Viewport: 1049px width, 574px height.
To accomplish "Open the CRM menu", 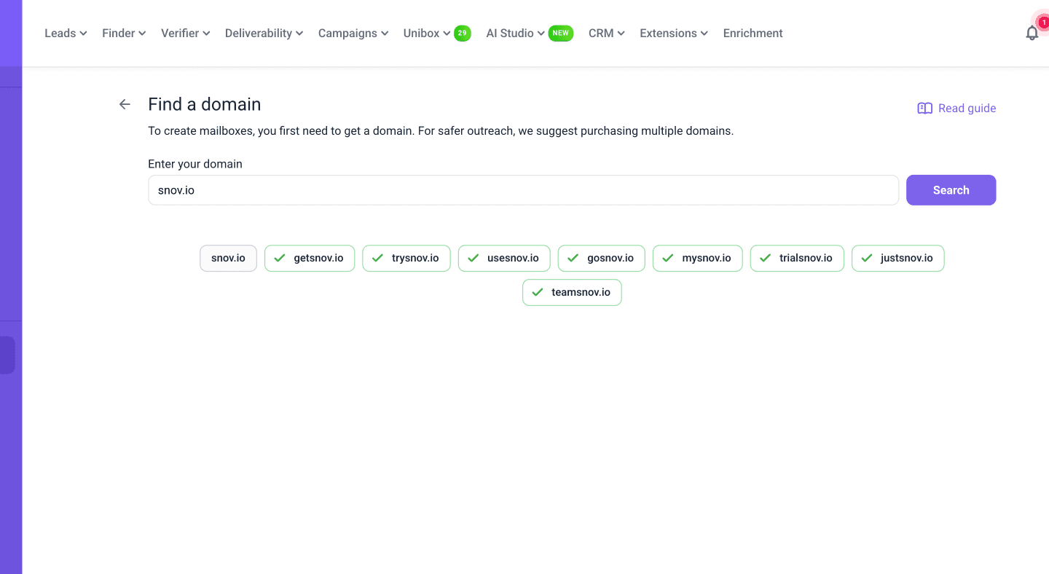I will tap(606, 34).
